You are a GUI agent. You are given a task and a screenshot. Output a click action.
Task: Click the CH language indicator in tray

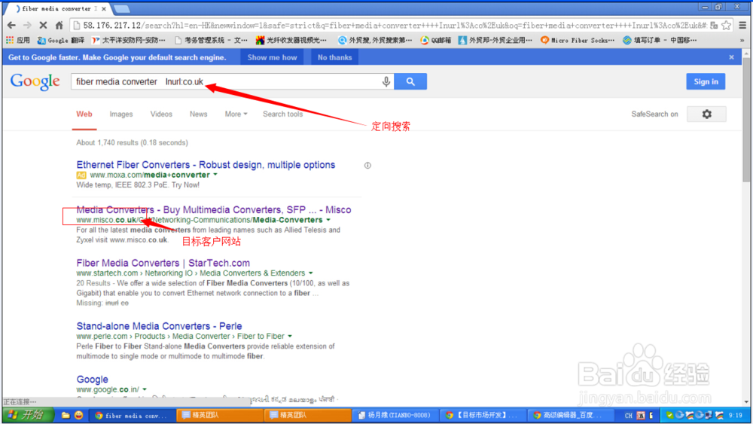tap(629, 416)
